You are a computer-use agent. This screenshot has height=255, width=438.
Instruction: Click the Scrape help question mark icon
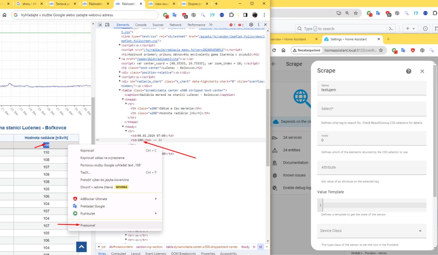[409, 71]
